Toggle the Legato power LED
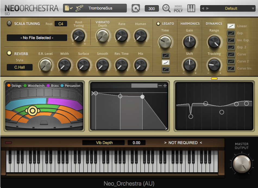Screen dimensions: 258x188 pos(158,24)
